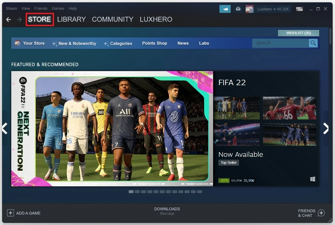Screen dimensions: 335x225
Task: Click the Your Store avatar icon
Action: [18, 43]
